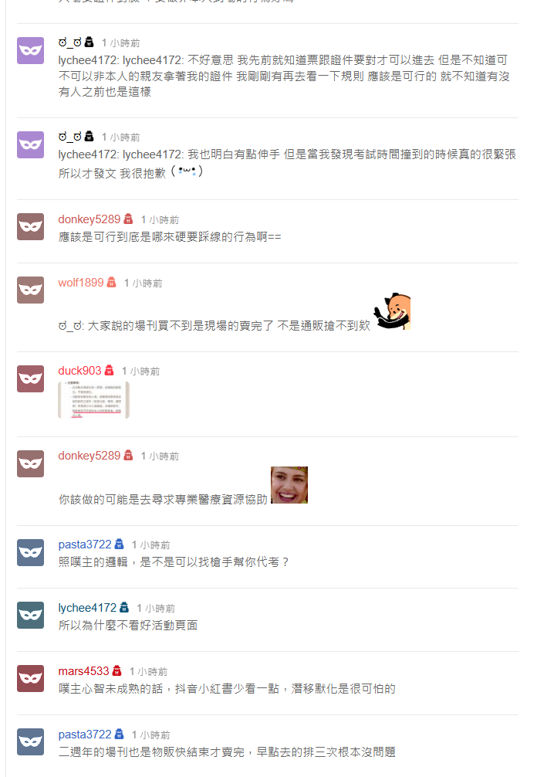This screenshot has height=777, width=537.
Task: Click second ಠ_ಠ anonymous username
Action: coord(69,136)
